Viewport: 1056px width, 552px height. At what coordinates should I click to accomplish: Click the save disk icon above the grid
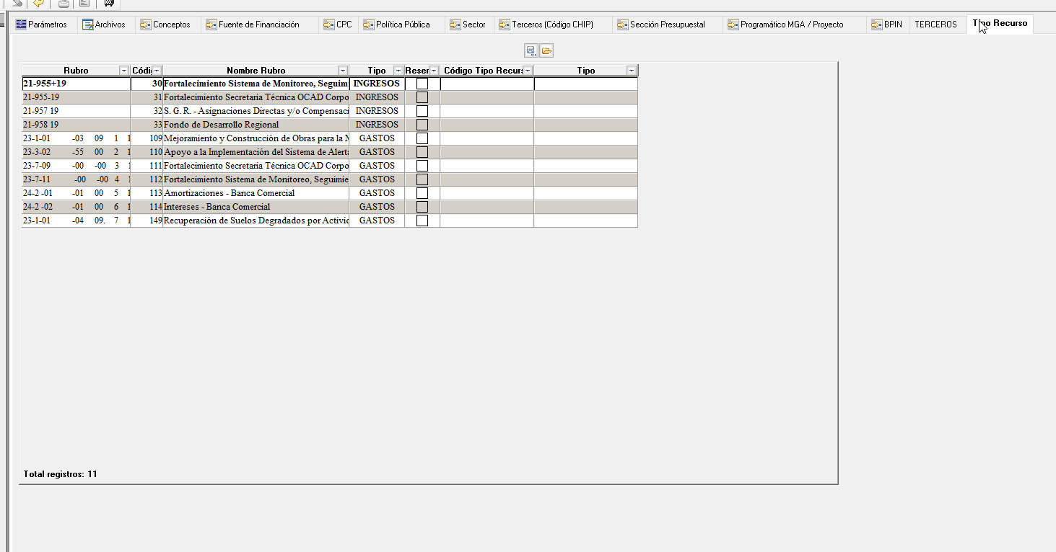[531, 50]
